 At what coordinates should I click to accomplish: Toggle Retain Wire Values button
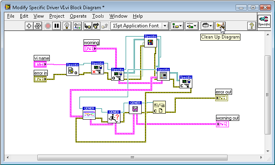click(77, 26)
